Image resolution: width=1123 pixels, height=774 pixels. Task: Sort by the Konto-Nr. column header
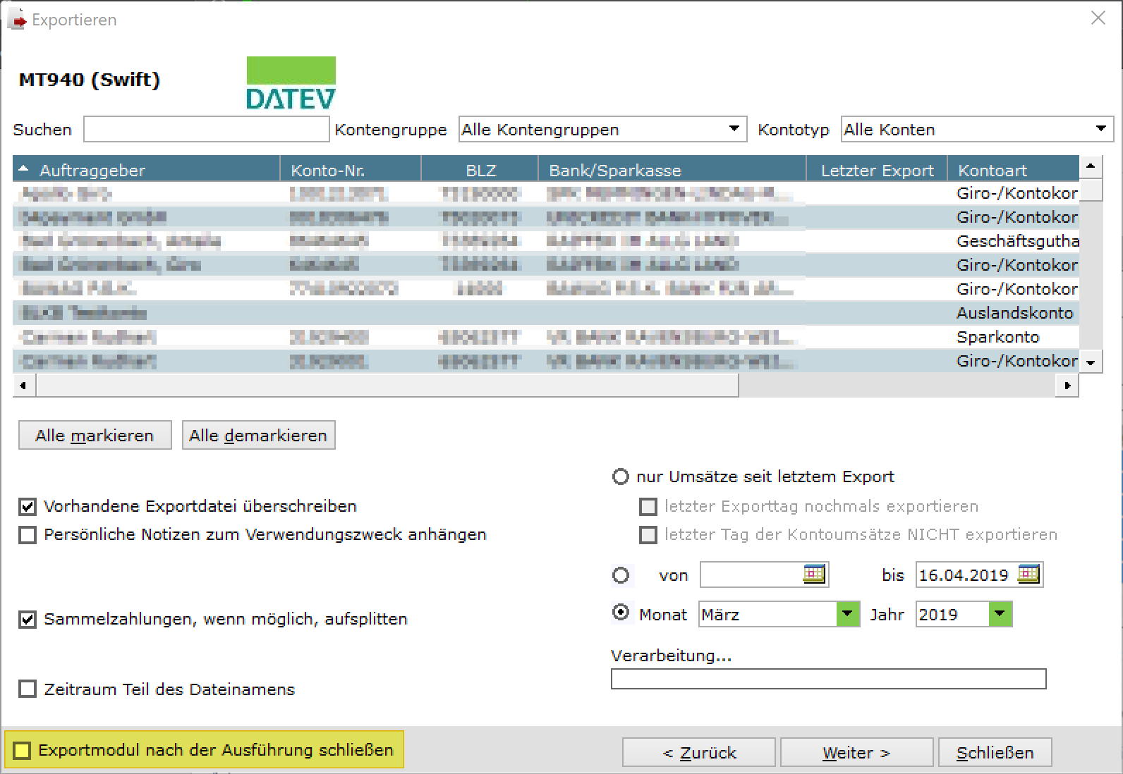[351, 169]
